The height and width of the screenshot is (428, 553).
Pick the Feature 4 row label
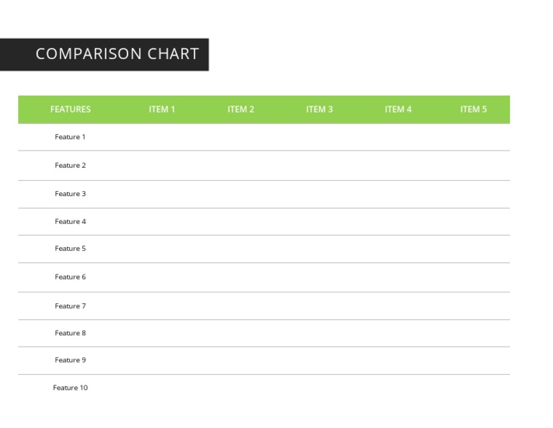coord(71,222)
